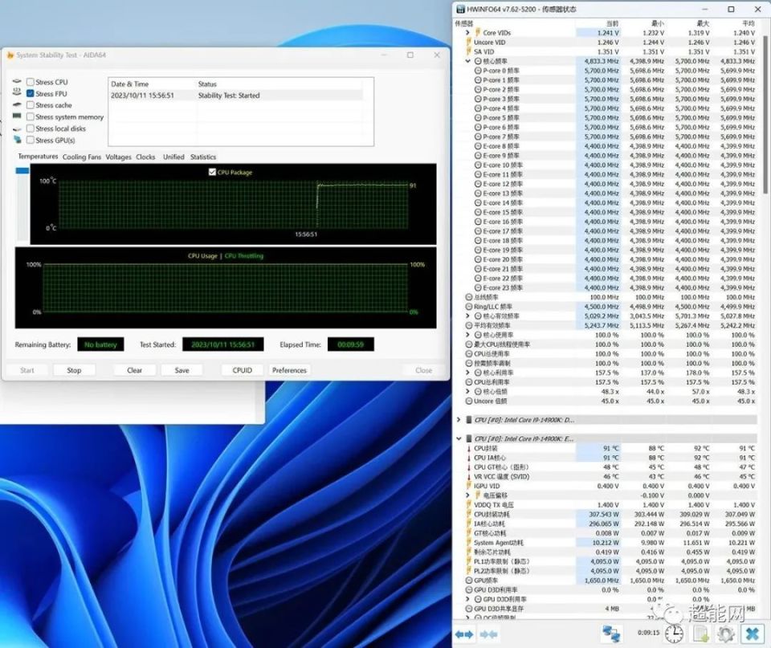Image resolution: width=771 pixels, height=648 pixels.
Task: Click the HWiNFO expand columns arrows icon
Action: [x=465, y=634]
